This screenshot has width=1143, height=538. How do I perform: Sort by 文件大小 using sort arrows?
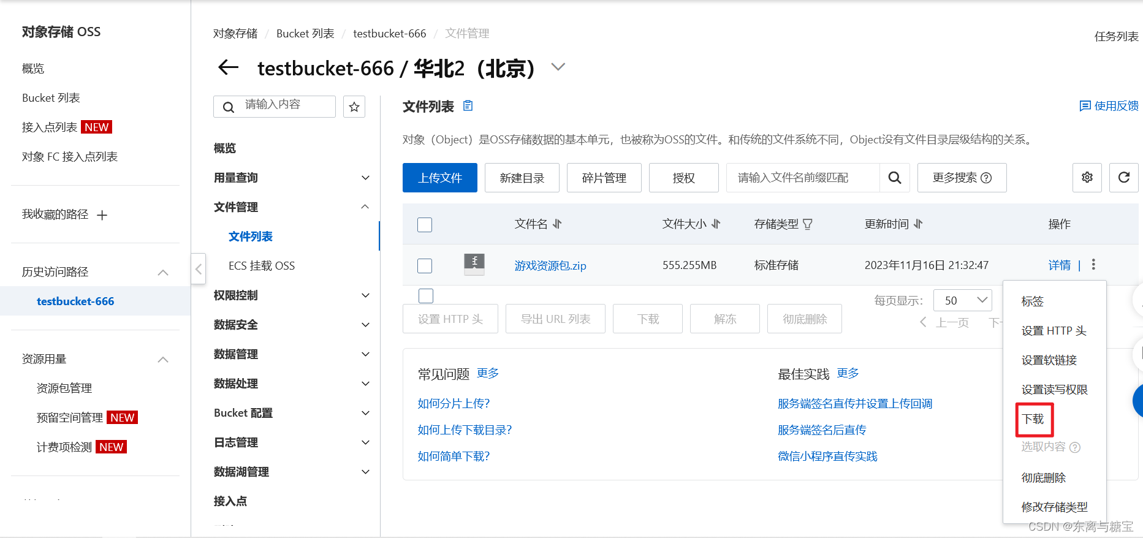point(716,224)
